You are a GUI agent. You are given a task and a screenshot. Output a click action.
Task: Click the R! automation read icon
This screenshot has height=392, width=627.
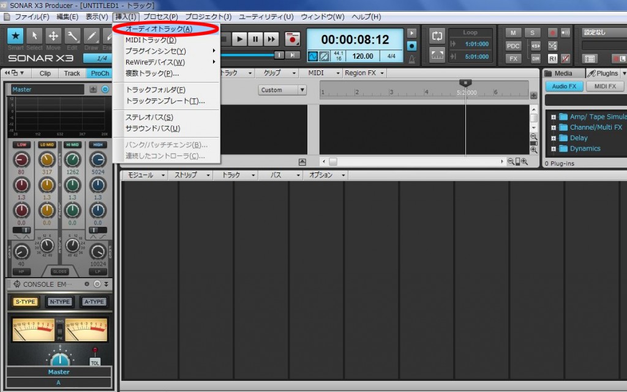pos(553,59)
